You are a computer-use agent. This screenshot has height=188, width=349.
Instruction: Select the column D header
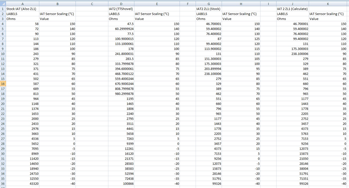click(121, 4)
